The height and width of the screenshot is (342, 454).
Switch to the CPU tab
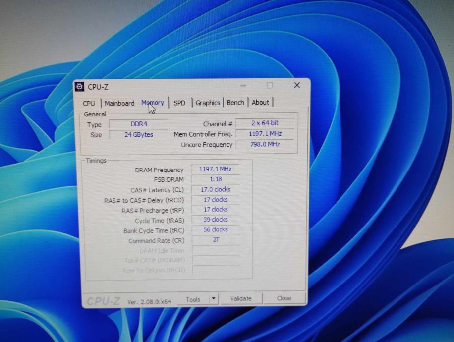(89, 104)
